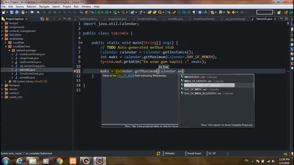Open the Refactor menu
Image resolution: width=294 pixels, height=165 pixels.
coord(31,6)
